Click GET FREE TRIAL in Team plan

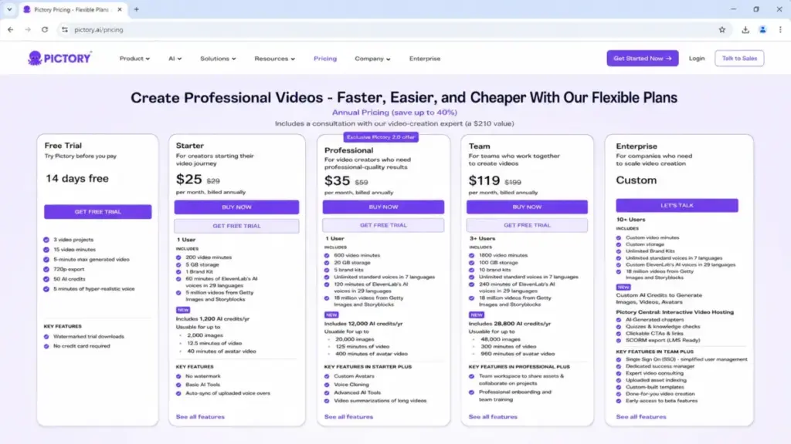527,225
